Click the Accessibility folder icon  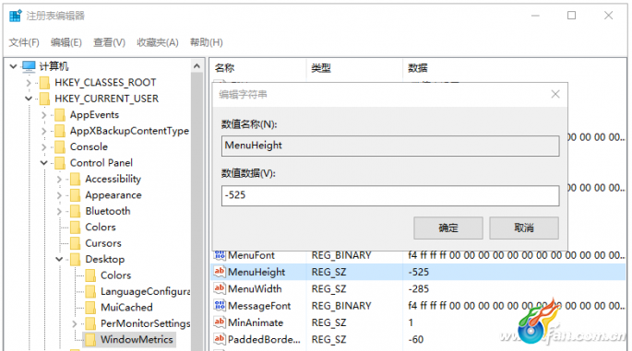tap(75, 179)
